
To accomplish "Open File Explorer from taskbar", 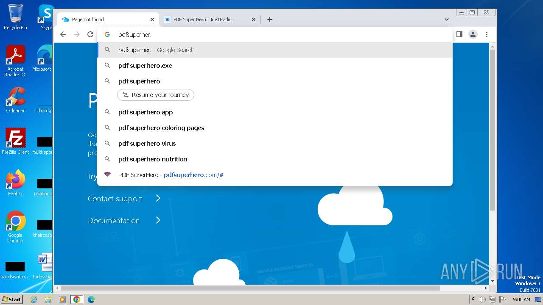I will tap(48, 299).
